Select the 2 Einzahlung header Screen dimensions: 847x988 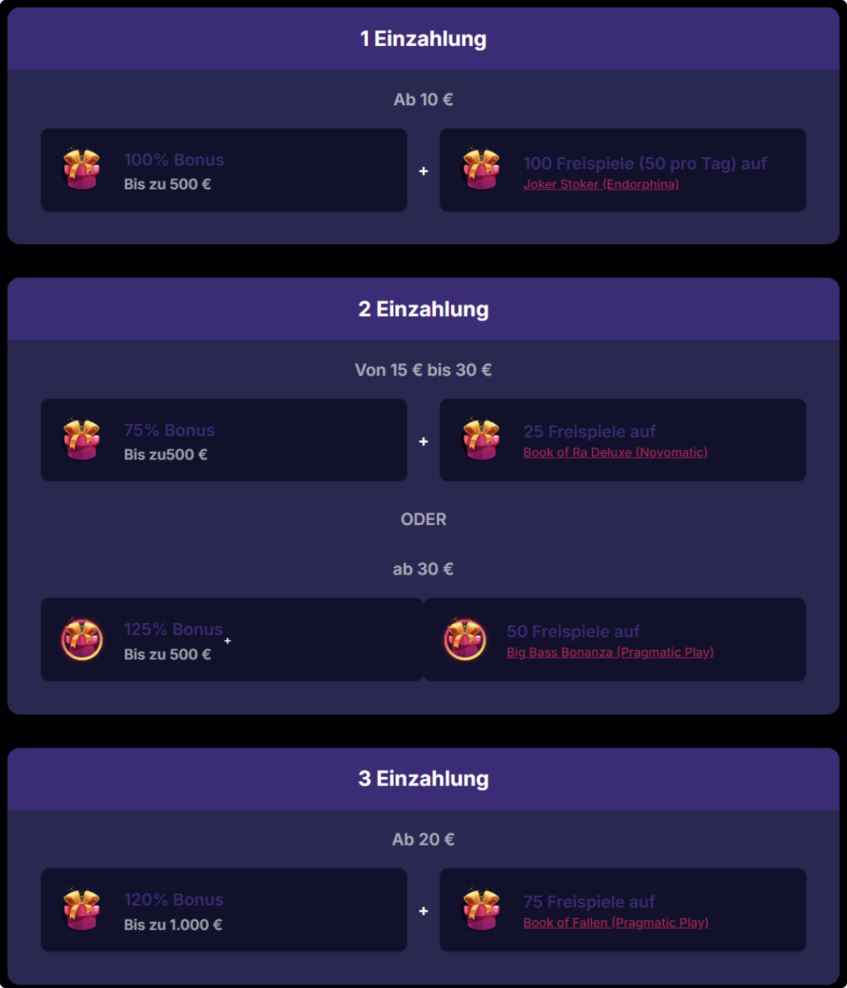(423, 309)
